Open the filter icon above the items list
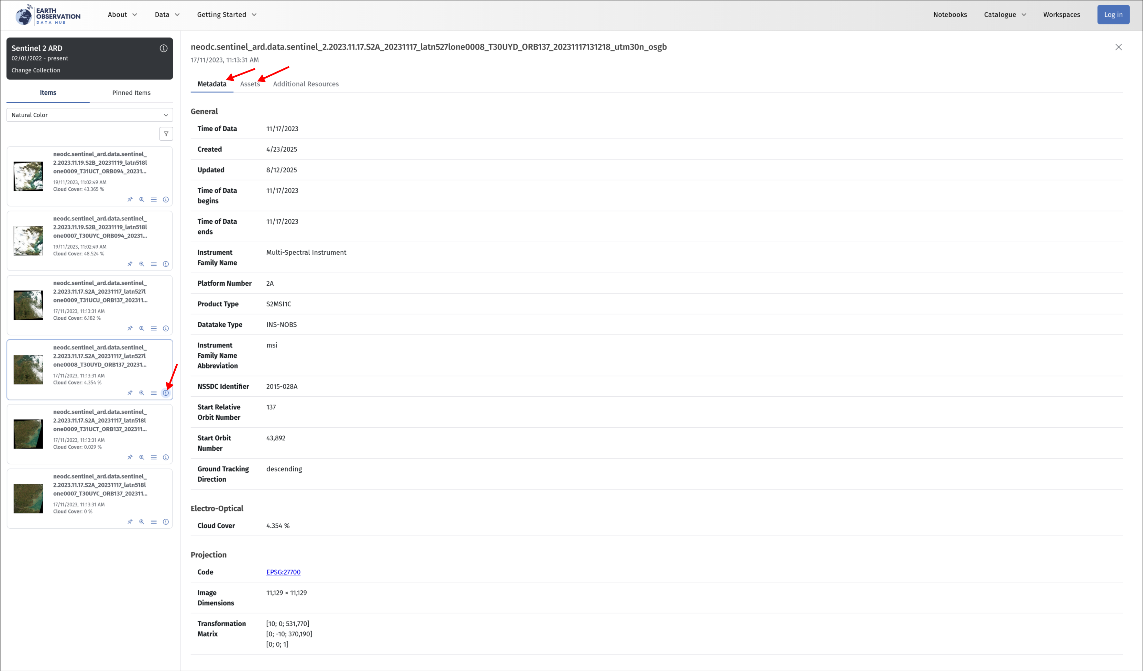 click(166, 134)
